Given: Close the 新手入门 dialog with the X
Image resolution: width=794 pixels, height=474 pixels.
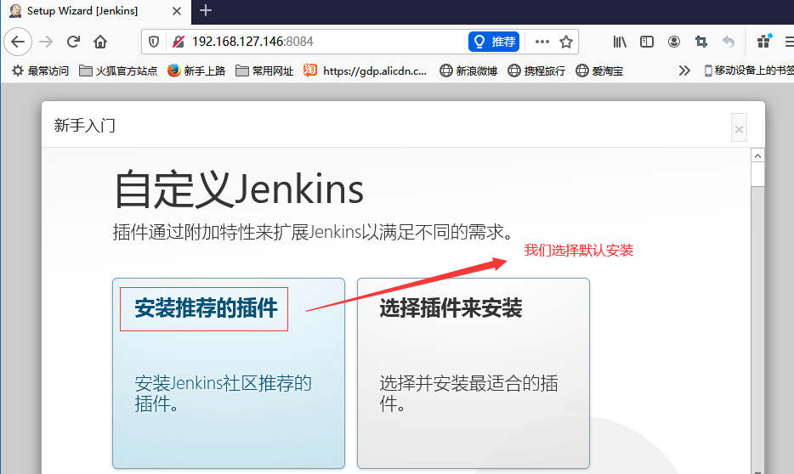Looking at the screenshot, I should point(739,128).
